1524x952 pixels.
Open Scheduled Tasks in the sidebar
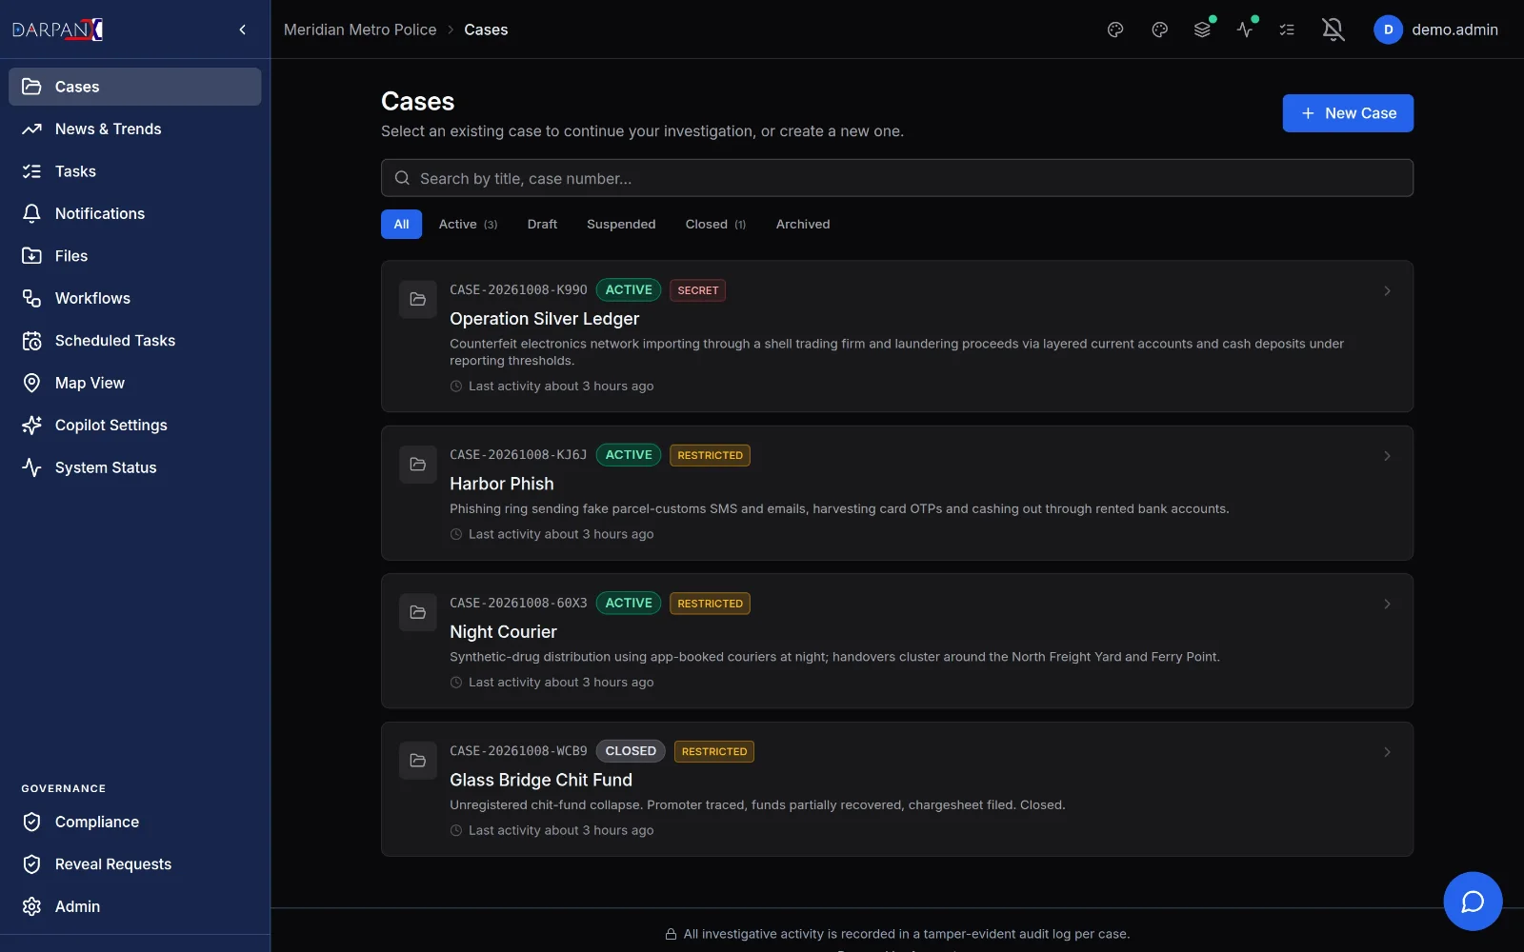(135, 341)
